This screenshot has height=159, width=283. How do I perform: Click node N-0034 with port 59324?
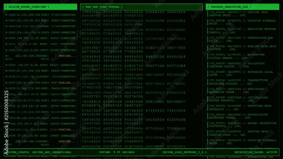[x=40, y=65]
